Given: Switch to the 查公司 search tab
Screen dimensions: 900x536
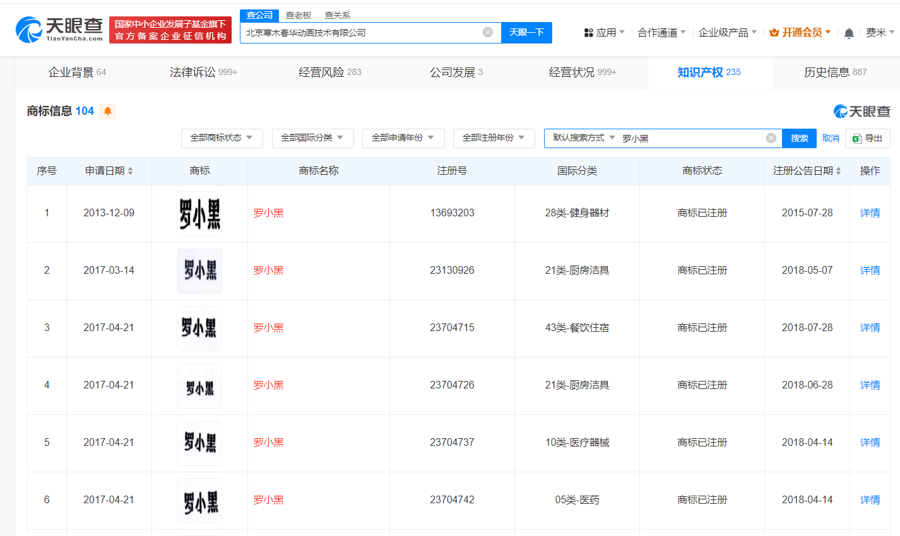Looking at the screenshot, I should coord(259,15).
